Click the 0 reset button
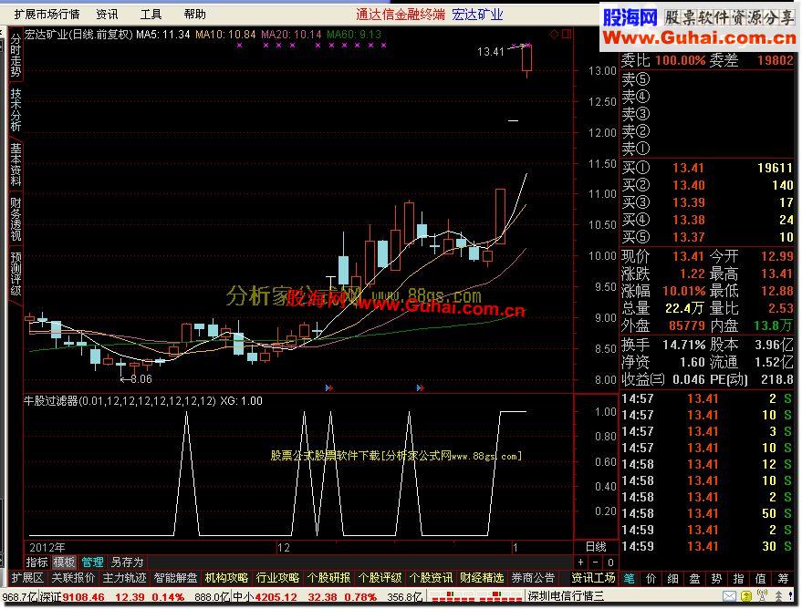This screenshot has width=802, height=609. (x=610, y=562)
